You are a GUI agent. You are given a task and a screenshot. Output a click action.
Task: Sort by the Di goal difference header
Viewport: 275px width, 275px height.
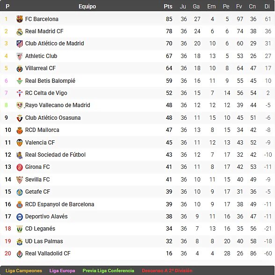click(x=267, y=7)
